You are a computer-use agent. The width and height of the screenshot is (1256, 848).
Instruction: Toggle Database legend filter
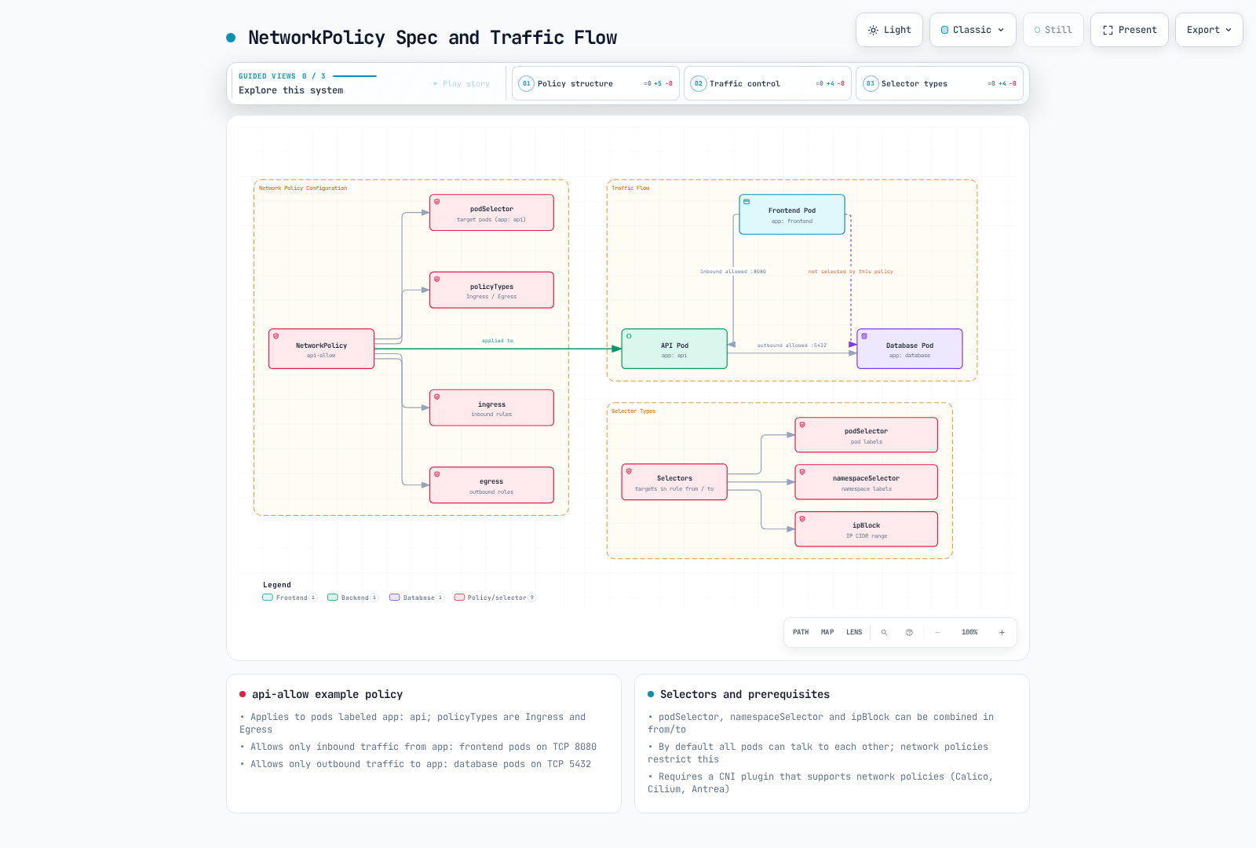[417, 598]
